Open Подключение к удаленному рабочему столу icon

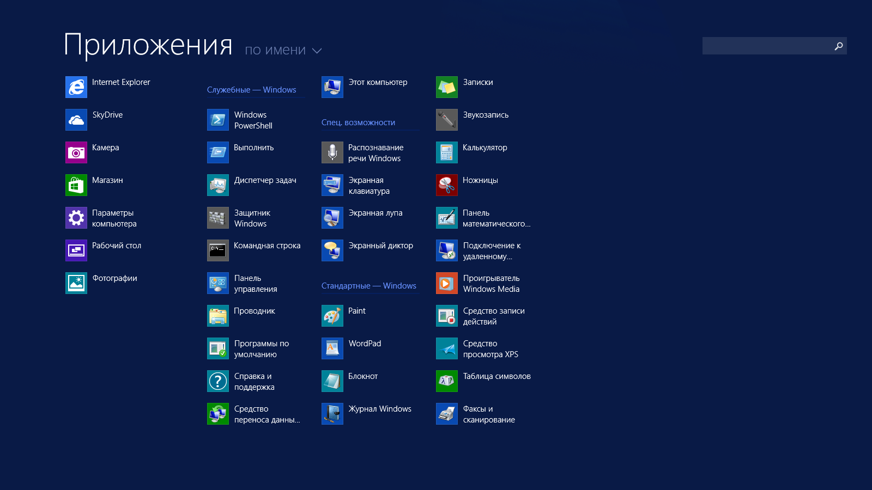pyautogui.click(x=447, y=250)
